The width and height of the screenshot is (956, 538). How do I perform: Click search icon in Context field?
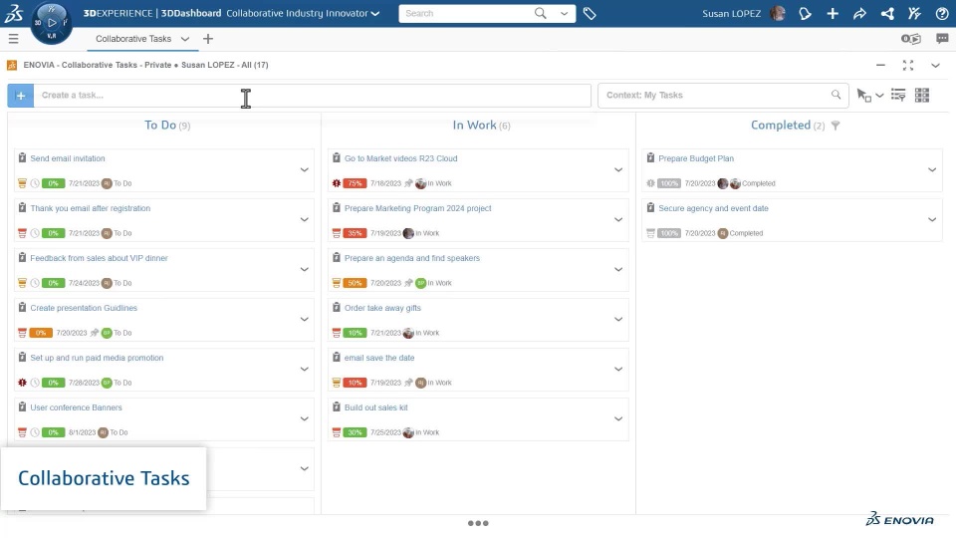tap(836, 95)
